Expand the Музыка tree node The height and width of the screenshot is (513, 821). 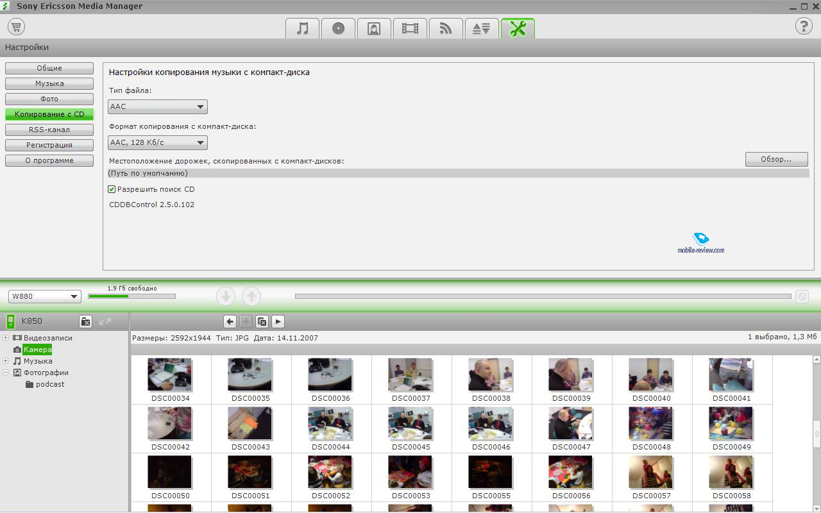pos(6,361)
